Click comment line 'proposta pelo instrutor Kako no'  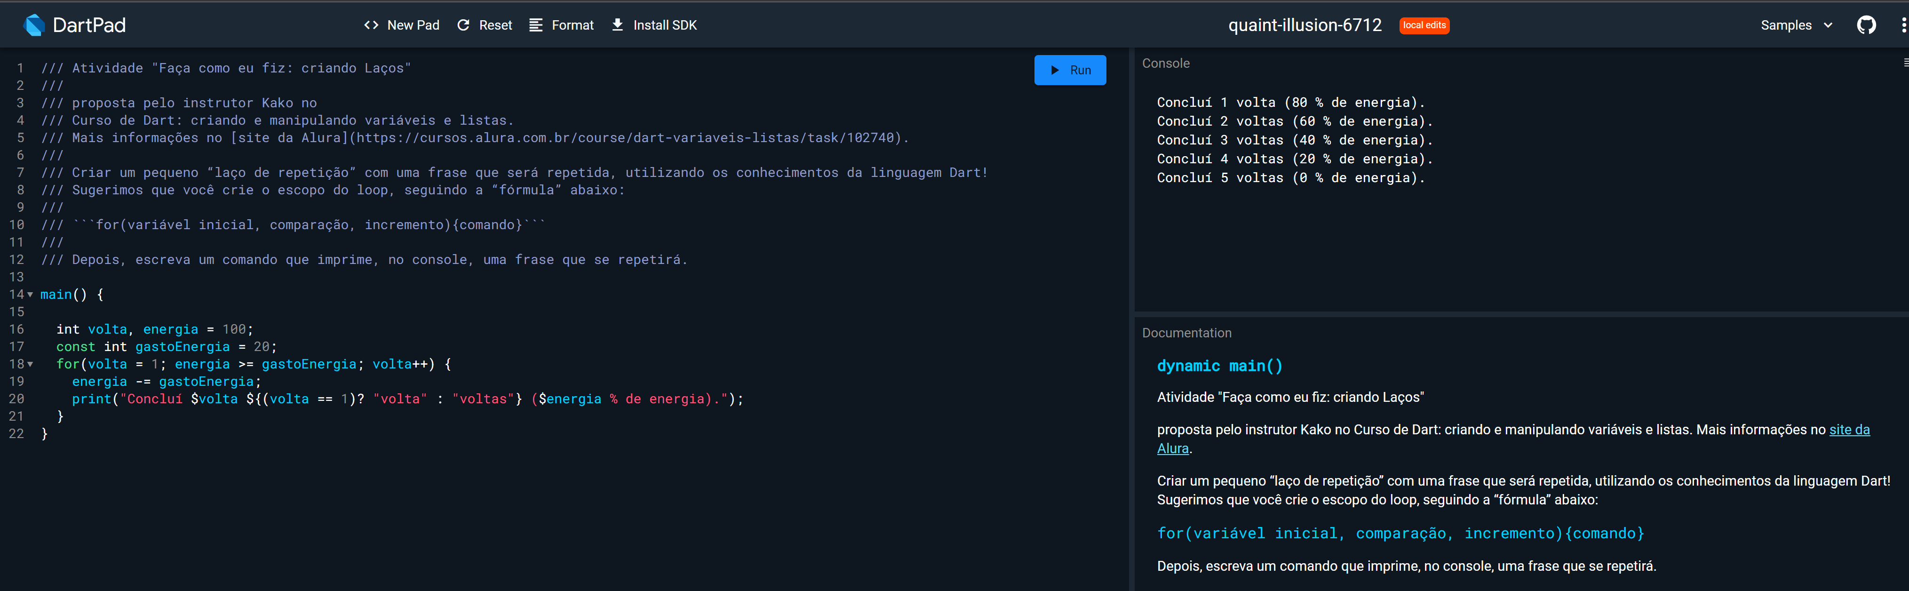coord(179,103)
